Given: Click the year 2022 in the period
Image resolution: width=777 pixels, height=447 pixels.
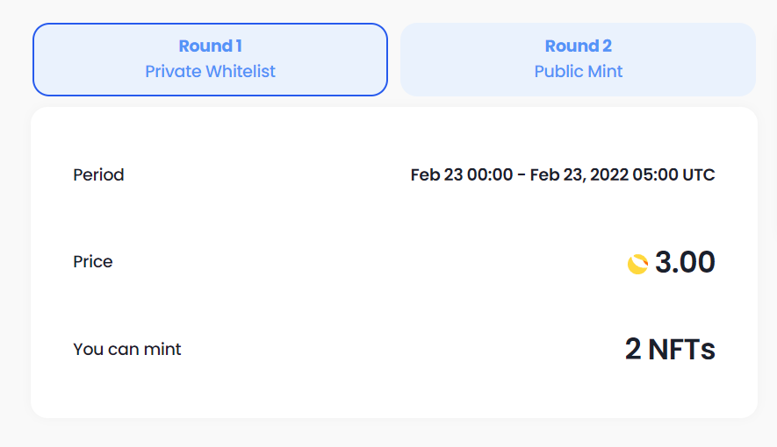Looking at the screenshot, I should (609, 174).
